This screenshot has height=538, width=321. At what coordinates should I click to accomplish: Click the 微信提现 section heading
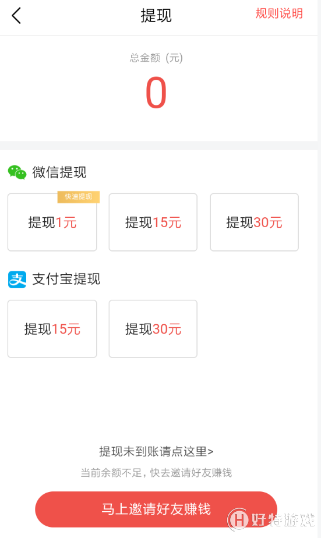coord(59,172)
